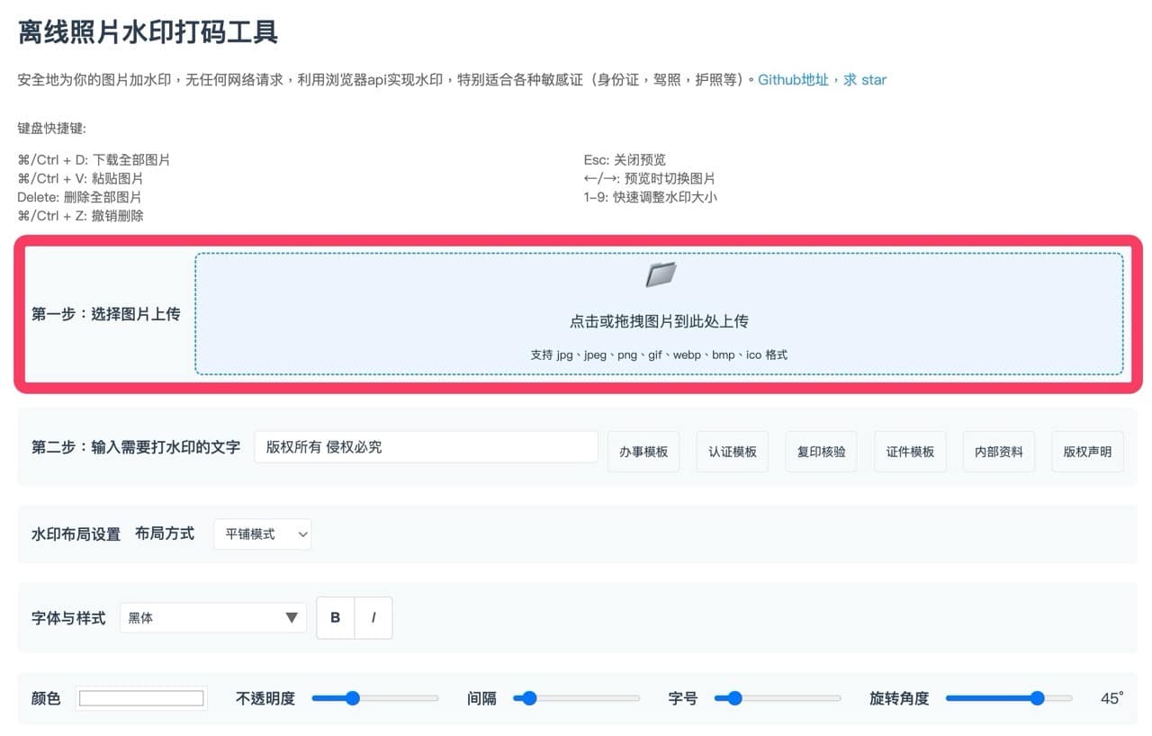Click the 键盘快捷键: heading text
Screen dimensions: 1152x736
coord(51,128)
